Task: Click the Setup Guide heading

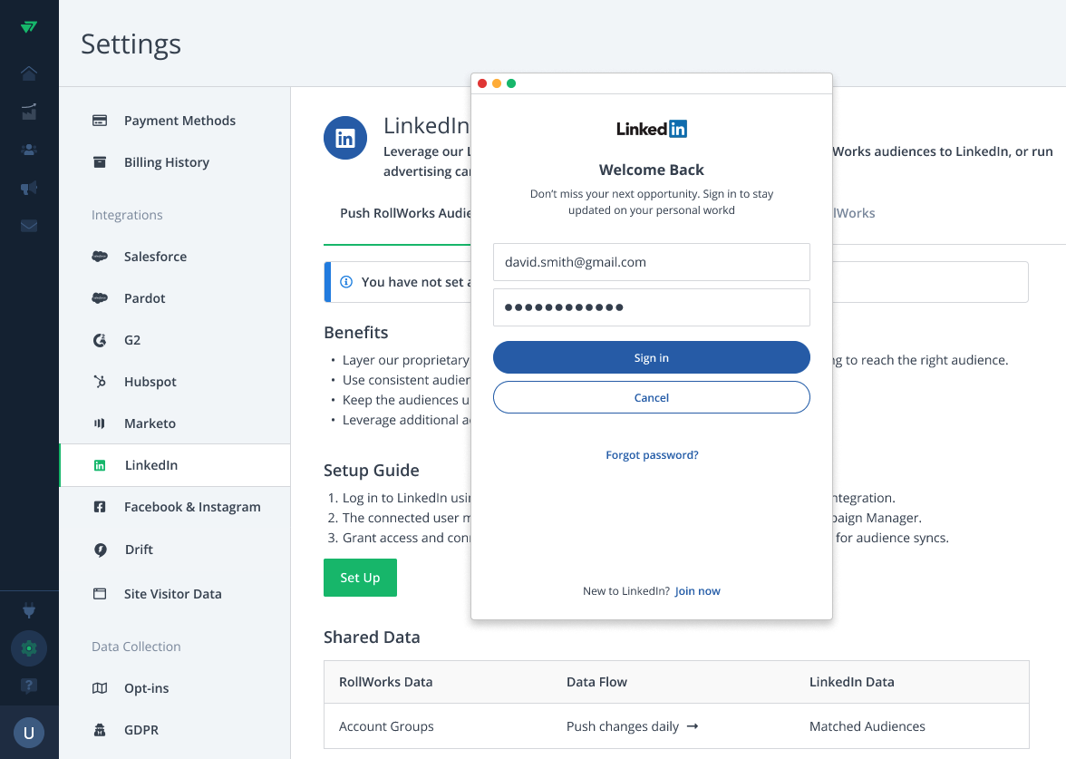Action: point(372,471)
